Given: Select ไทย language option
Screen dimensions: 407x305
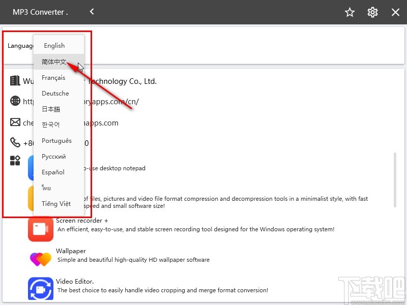Looking at the screenshot, I should 59,188.
